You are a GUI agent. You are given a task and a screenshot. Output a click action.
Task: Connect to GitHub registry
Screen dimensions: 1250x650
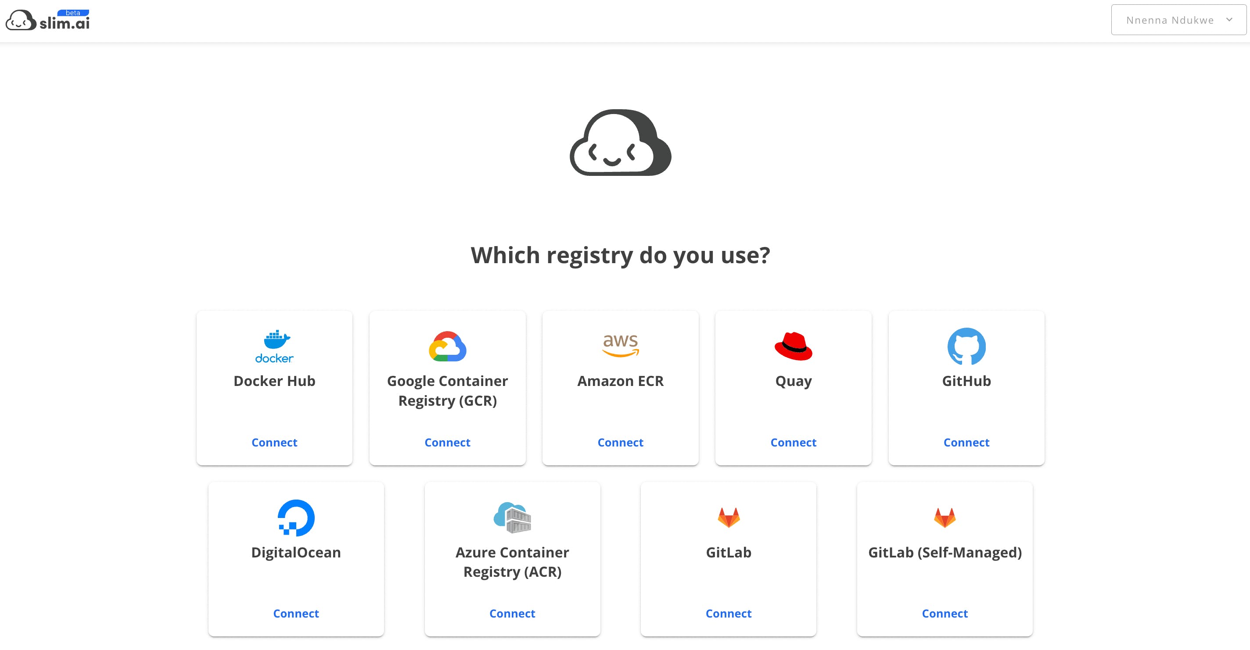tap(966, 443)
